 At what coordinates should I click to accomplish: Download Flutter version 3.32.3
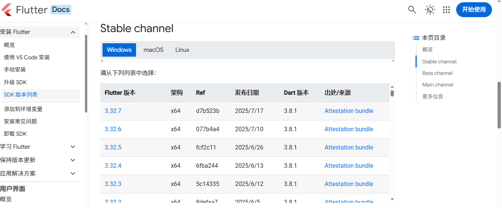[x=113, y=184]
